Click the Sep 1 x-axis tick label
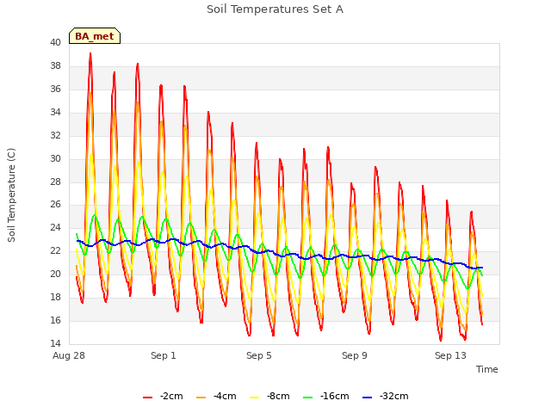This screenshot has width=551, height=413. (x=164, y=355)
